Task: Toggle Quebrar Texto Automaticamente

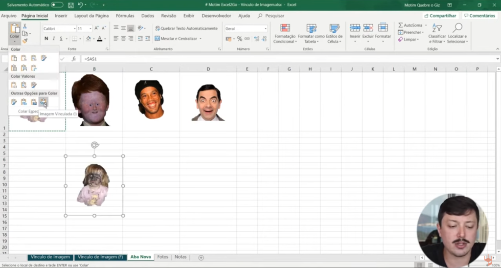Action: (x=186, y=28)
